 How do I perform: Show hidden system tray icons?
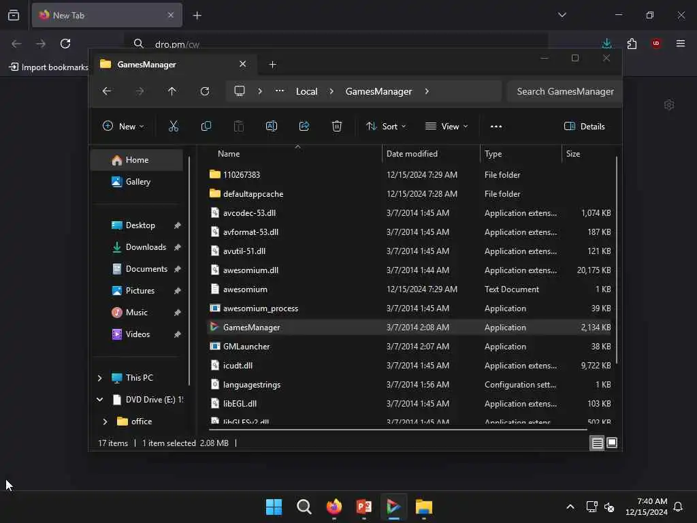click(x=570, y=507)
